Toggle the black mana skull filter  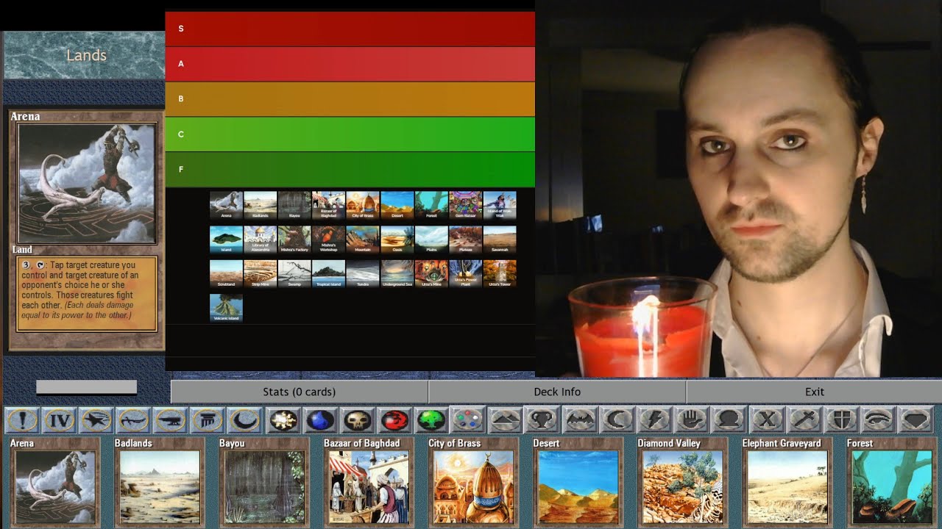point(357,420)
